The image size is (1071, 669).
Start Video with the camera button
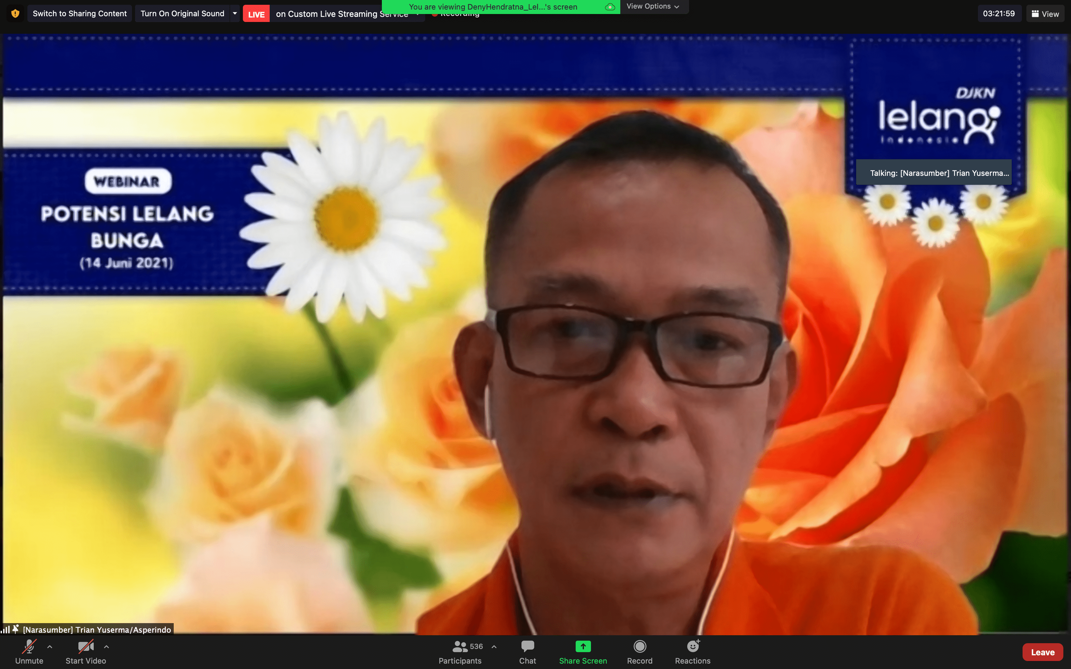tap(85, 647)
